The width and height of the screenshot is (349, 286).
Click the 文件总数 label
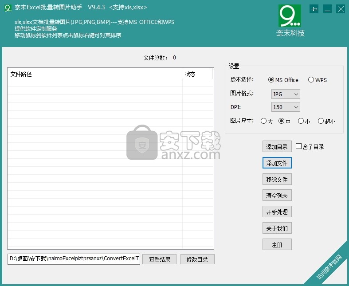coord(155,58)
